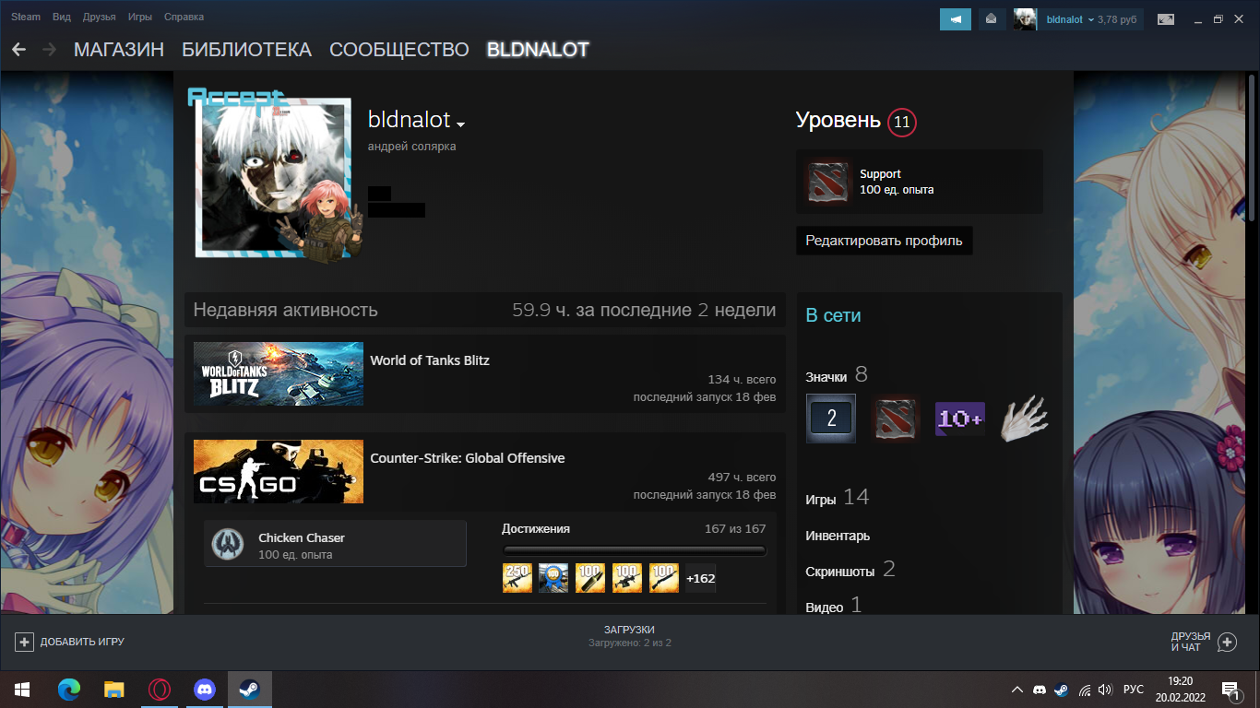
Task: Open the Chicken Chaser badge icon
Action: [x=227, y=545]
